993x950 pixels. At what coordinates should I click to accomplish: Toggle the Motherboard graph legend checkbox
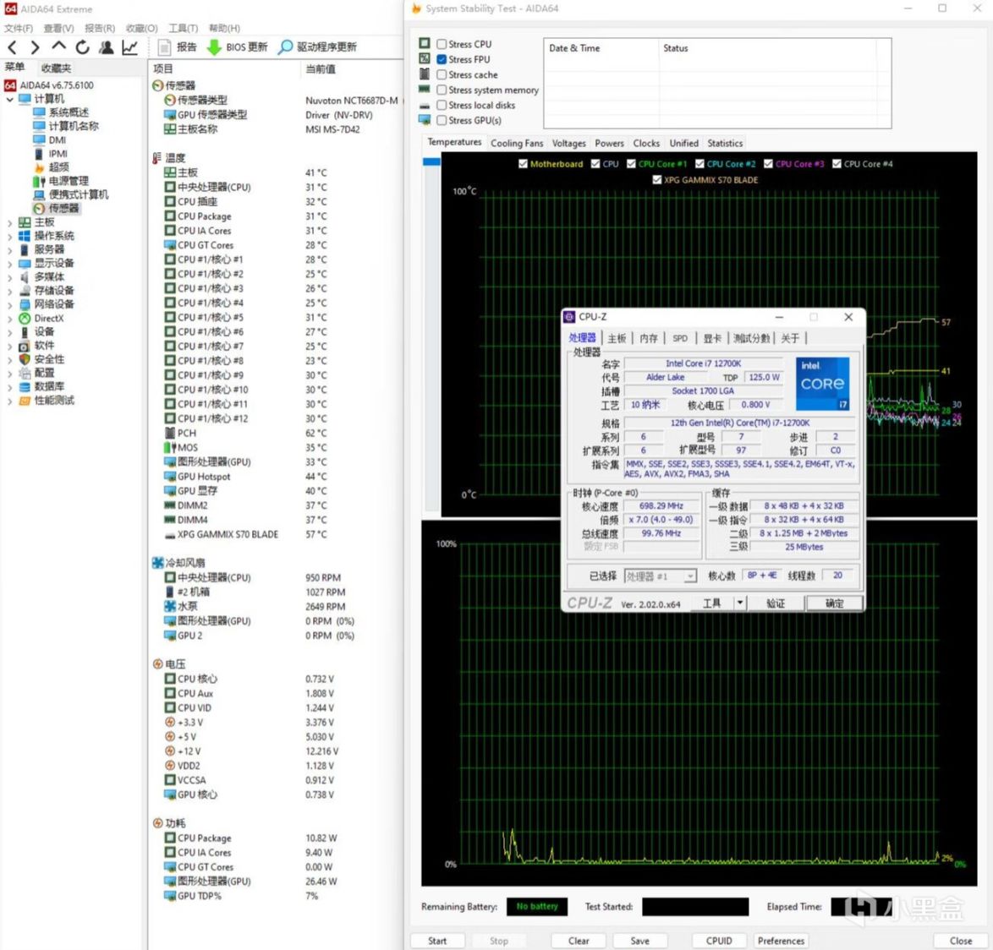click(x=523, y=164)
